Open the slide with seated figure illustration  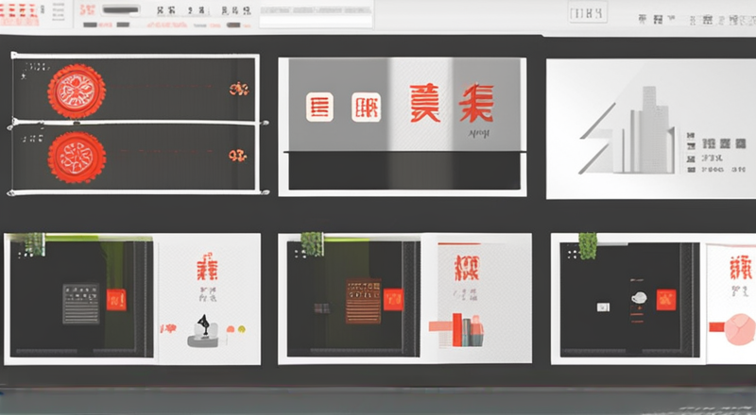(132, 299)
